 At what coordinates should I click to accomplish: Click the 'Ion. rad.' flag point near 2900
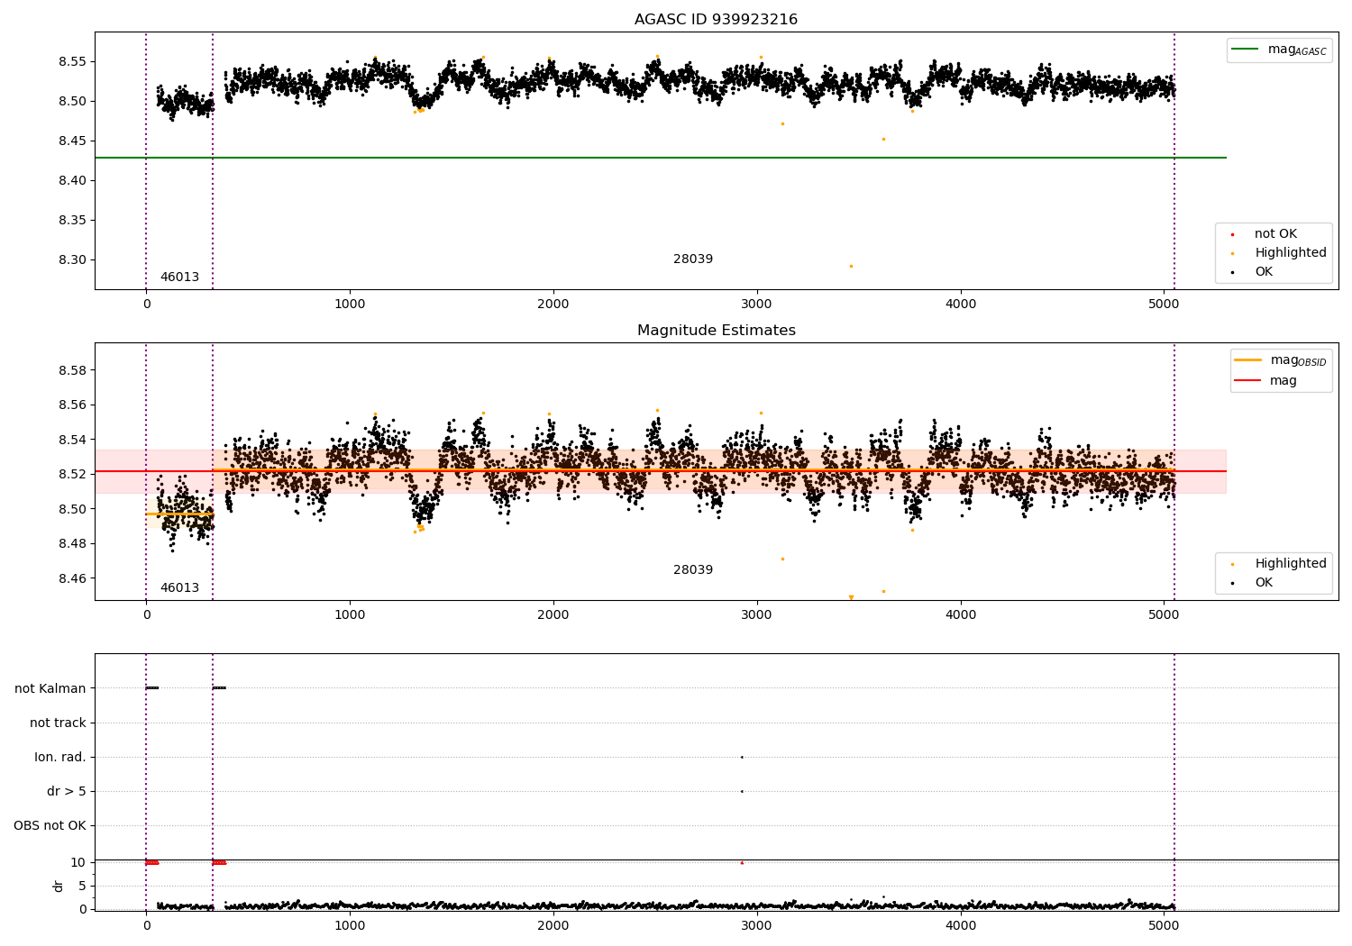(742, 758)
